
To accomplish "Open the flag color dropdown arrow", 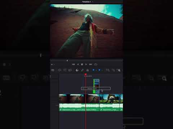I will tap(96, 70).
